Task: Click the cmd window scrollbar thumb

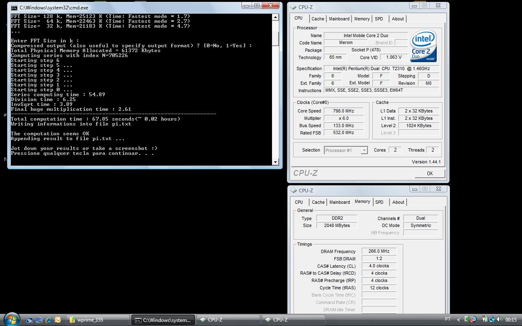Action: [x=275, y=38]
